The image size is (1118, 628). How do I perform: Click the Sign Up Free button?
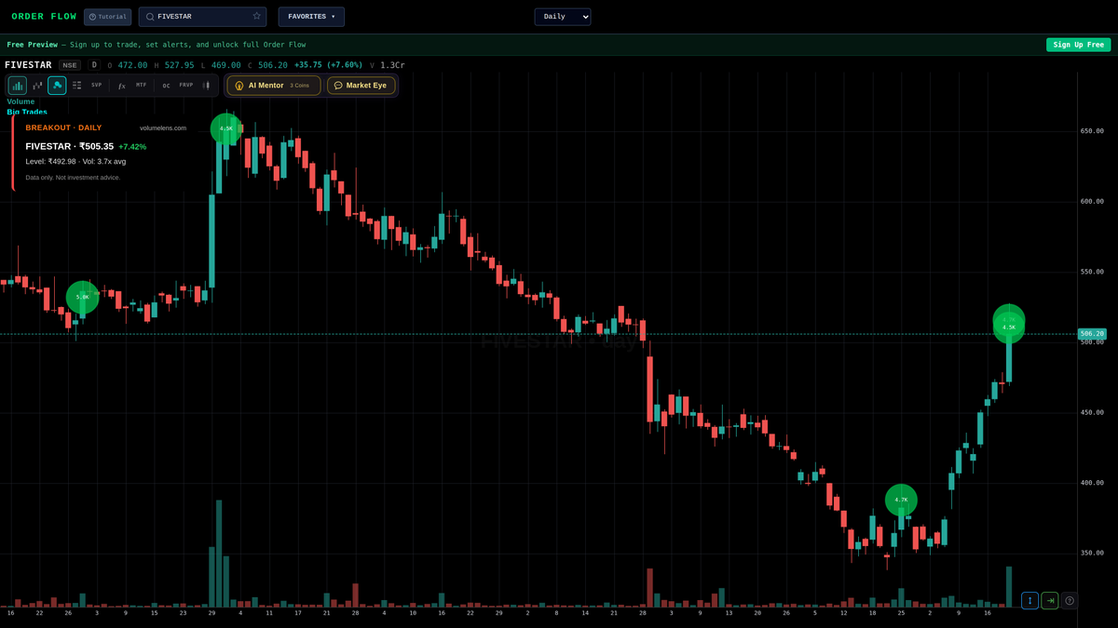(1078, 44)
